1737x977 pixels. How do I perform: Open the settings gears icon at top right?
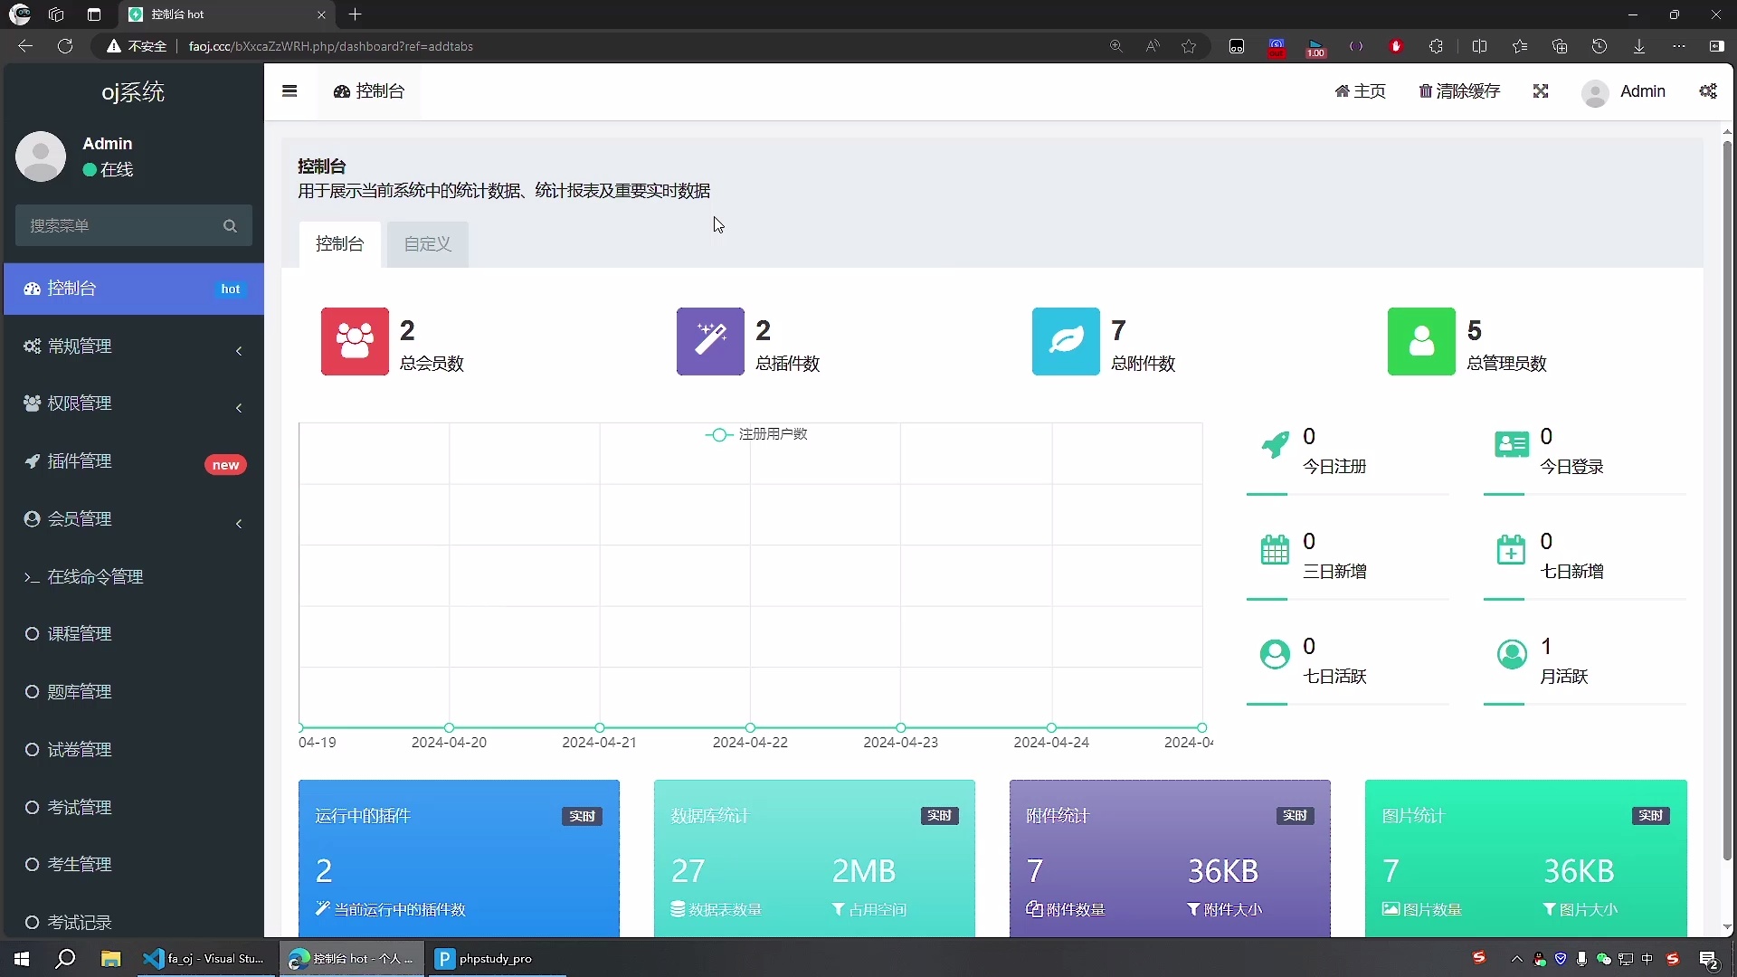[x=1708, y=91]
